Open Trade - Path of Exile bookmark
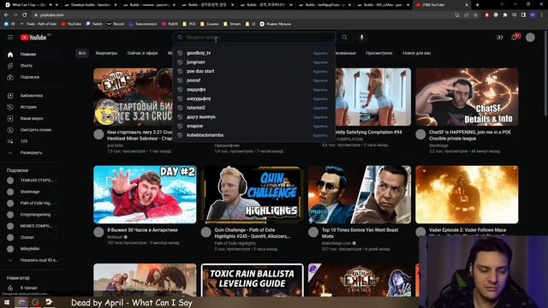 [38, 24]
